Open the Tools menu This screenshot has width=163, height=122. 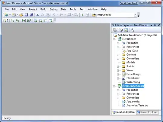coord(73,9)
